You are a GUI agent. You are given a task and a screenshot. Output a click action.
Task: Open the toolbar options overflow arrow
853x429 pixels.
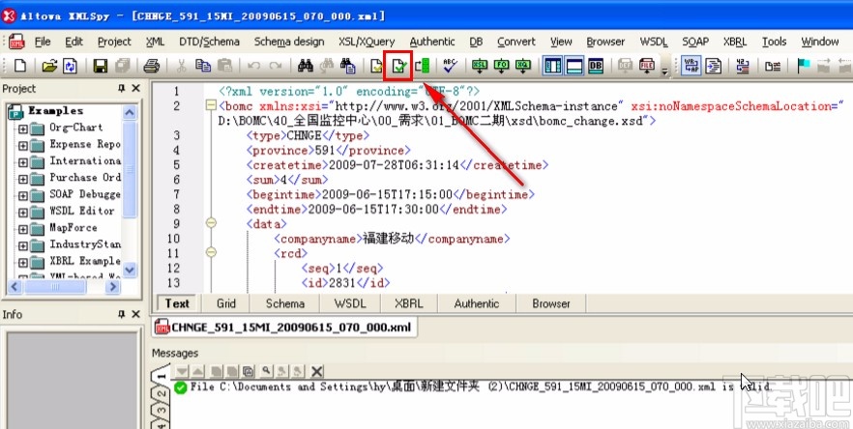coord(664,71)
